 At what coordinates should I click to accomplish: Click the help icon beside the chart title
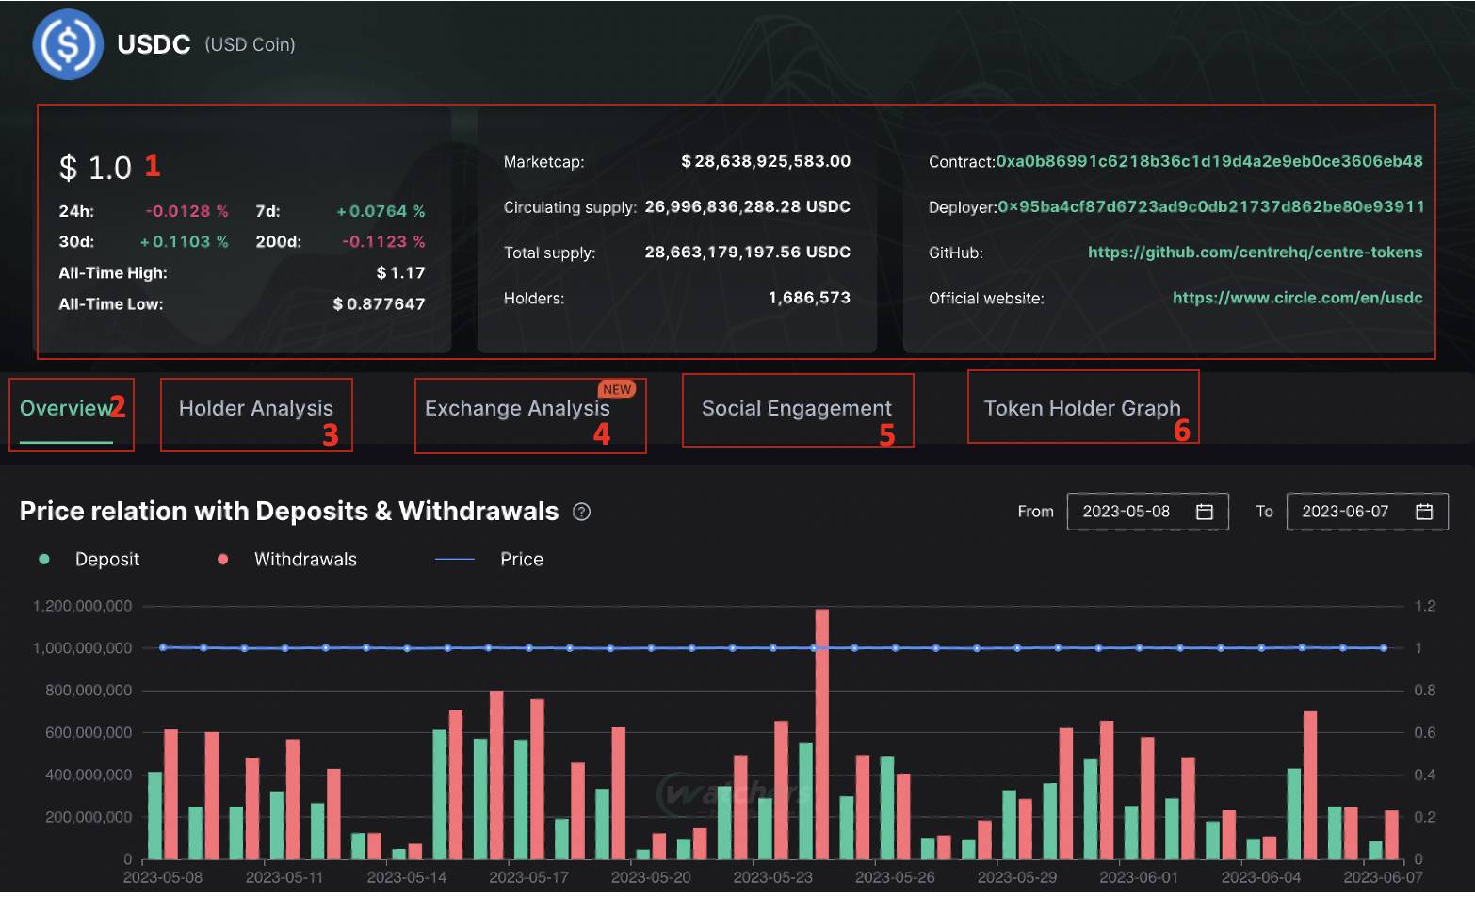582,512
